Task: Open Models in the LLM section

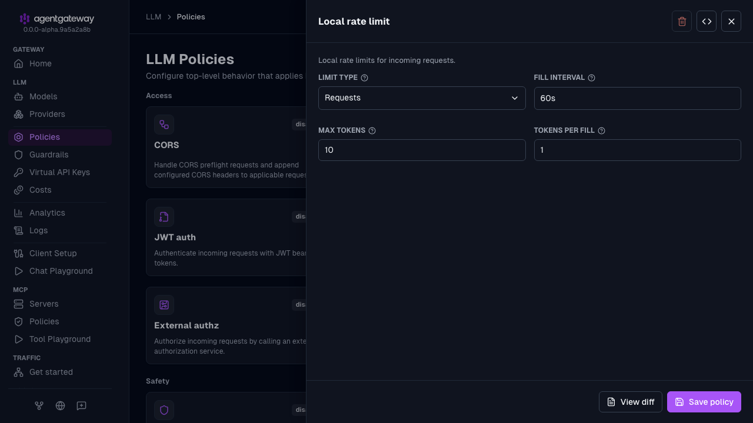Action: click(60, 96)
